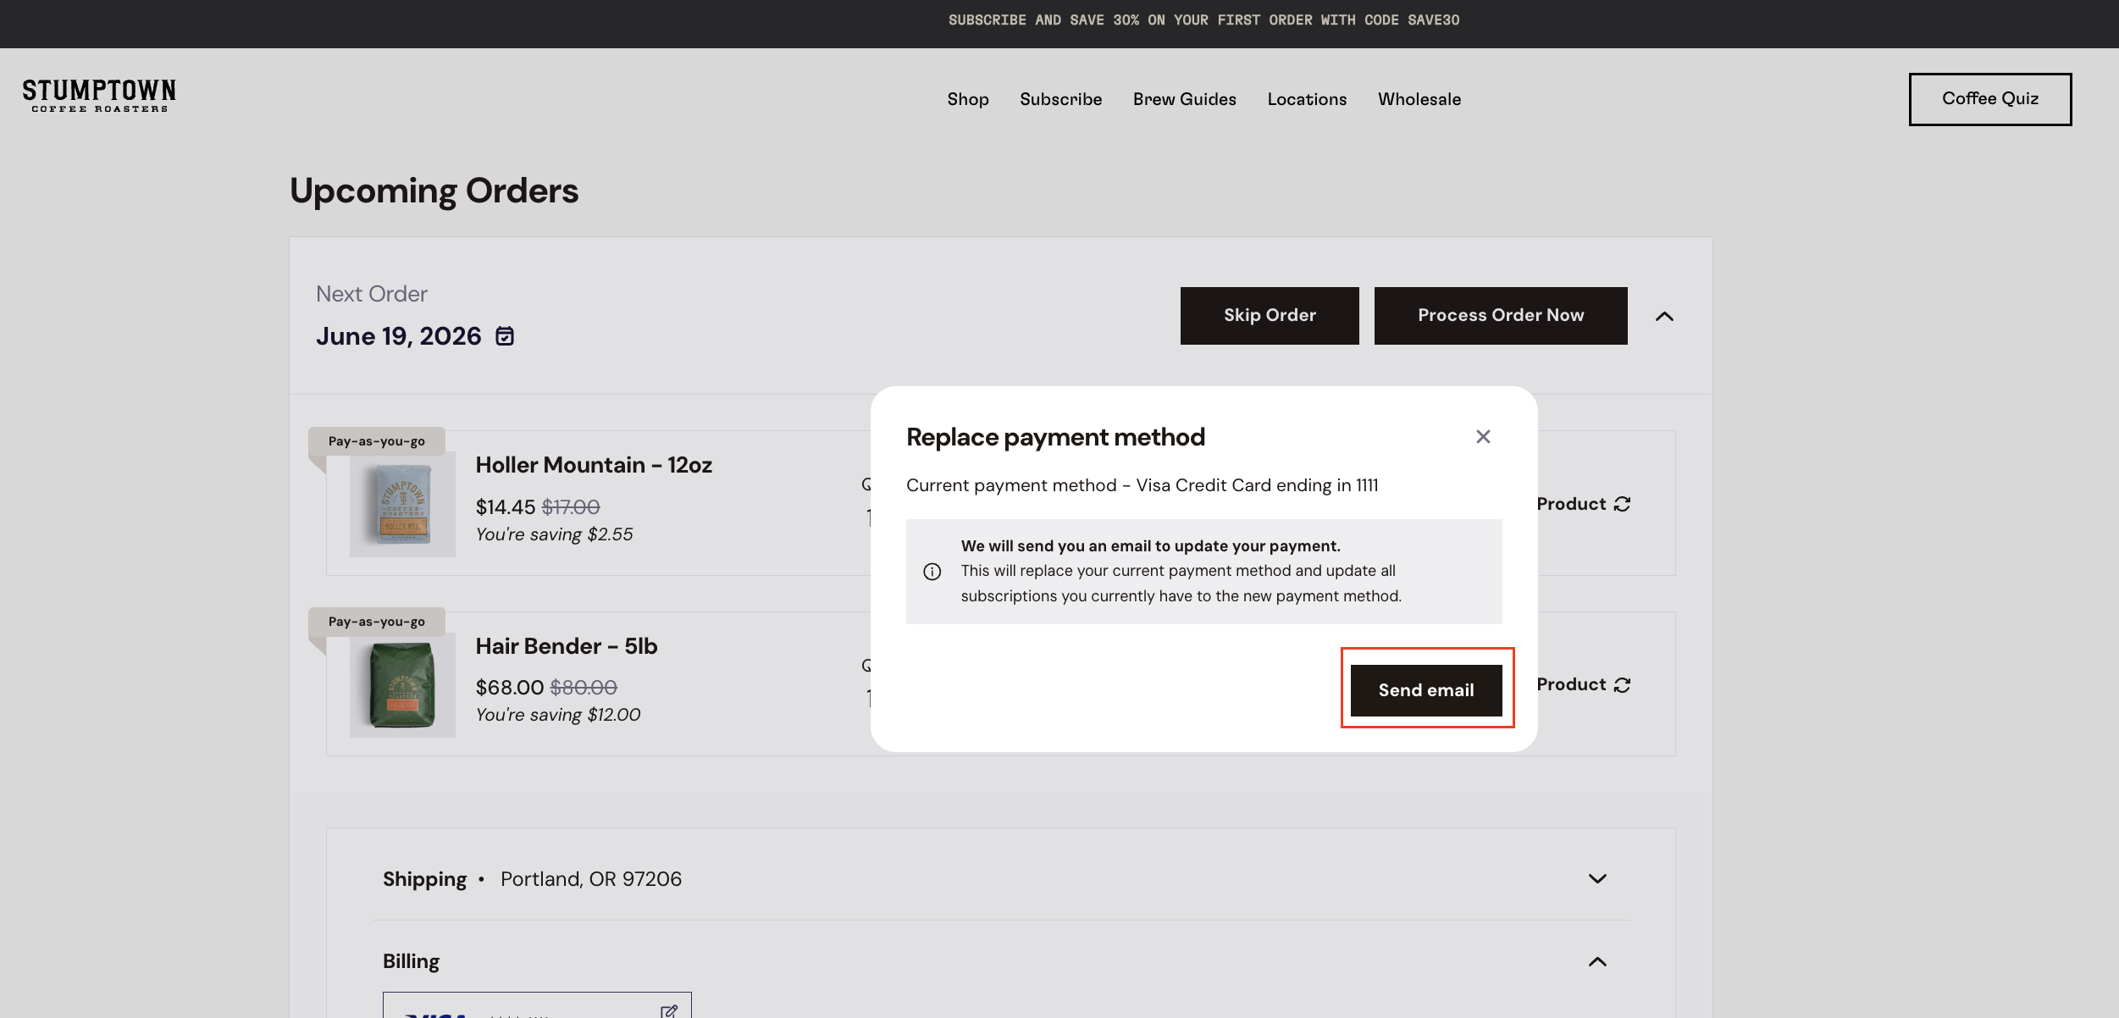Navigate to Wholesale
This screenshot has width=2119, height=1018.
1419,99
